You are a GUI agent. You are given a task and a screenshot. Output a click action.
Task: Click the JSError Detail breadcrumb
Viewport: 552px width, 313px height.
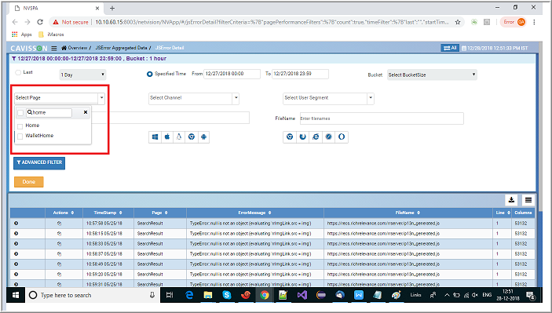[170, 48]
